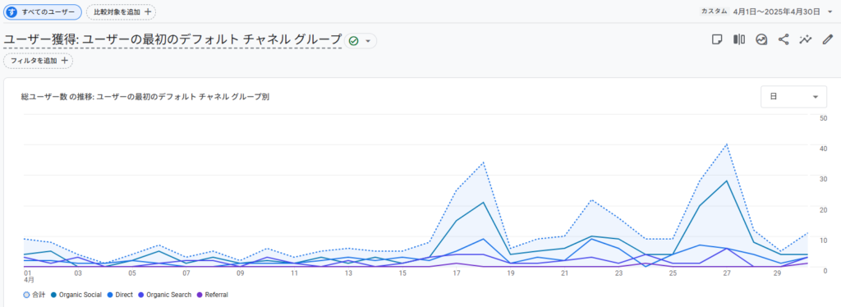Screen dimensions: 841x307
Task: Expand the date range dropdown arrow
Action: click(x=830, y=11)
